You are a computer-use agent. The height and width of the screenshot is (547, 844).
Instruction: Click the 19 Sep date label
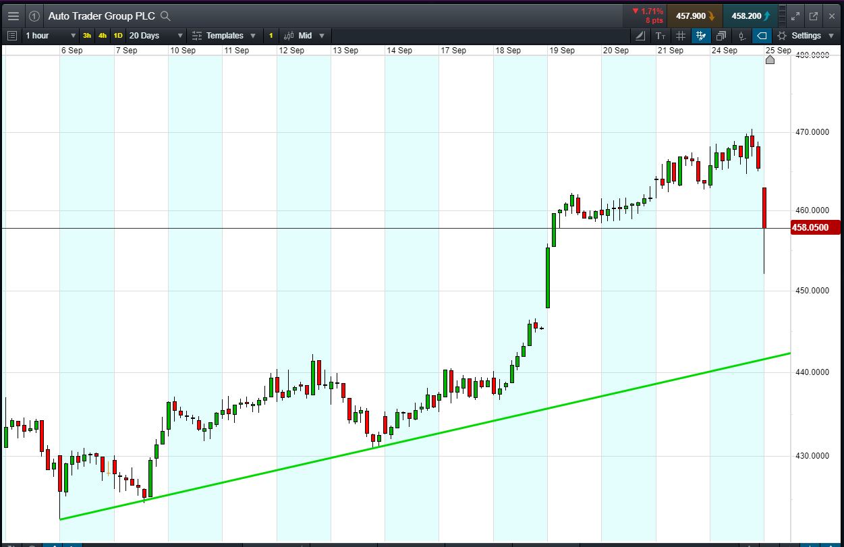coord(561,50)
